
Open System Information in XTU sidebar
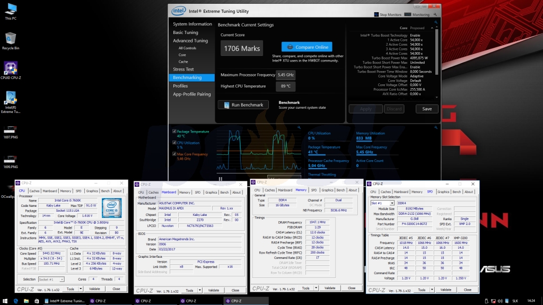point(192,24)
